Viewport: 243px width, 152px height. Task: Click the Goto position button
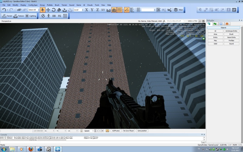[x=142, y=131]
